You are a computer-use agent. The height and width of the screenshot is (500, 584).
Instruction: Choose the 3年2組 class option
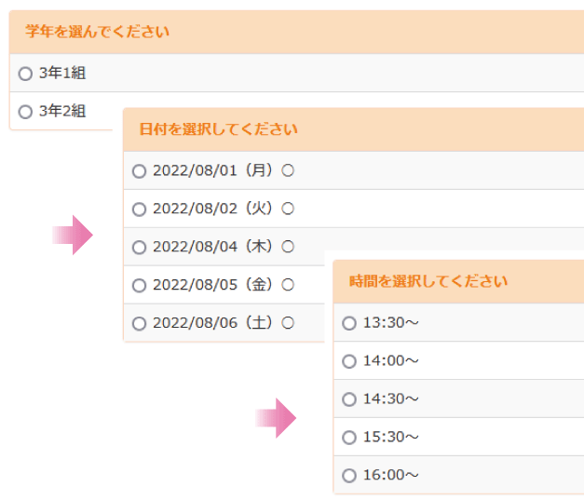[x=26, y=112]
